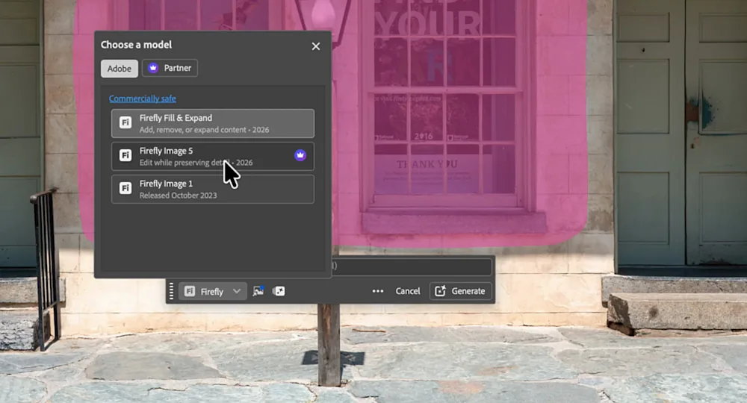747x403 pixels.
Task: Open the three-dot more options menu
Action: [x=378, y=291]
